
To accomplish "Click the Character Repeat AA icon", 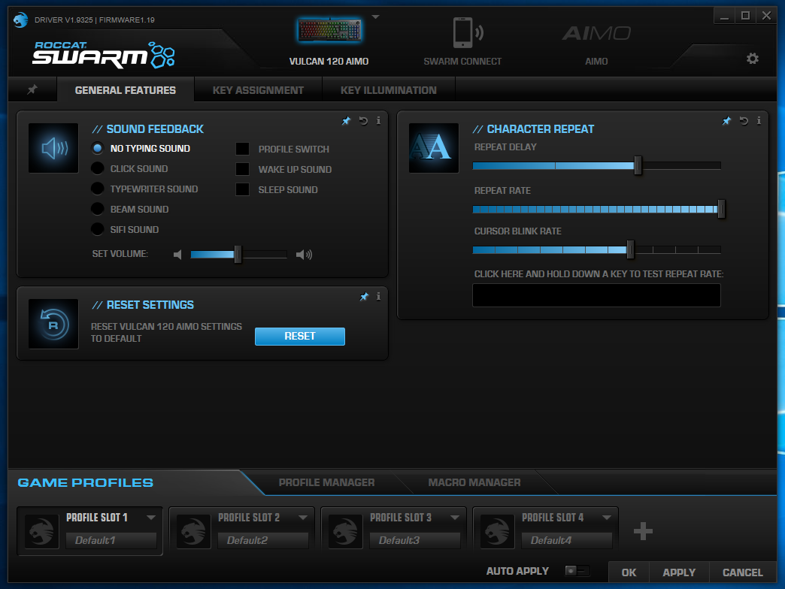I will pos(434,148).
